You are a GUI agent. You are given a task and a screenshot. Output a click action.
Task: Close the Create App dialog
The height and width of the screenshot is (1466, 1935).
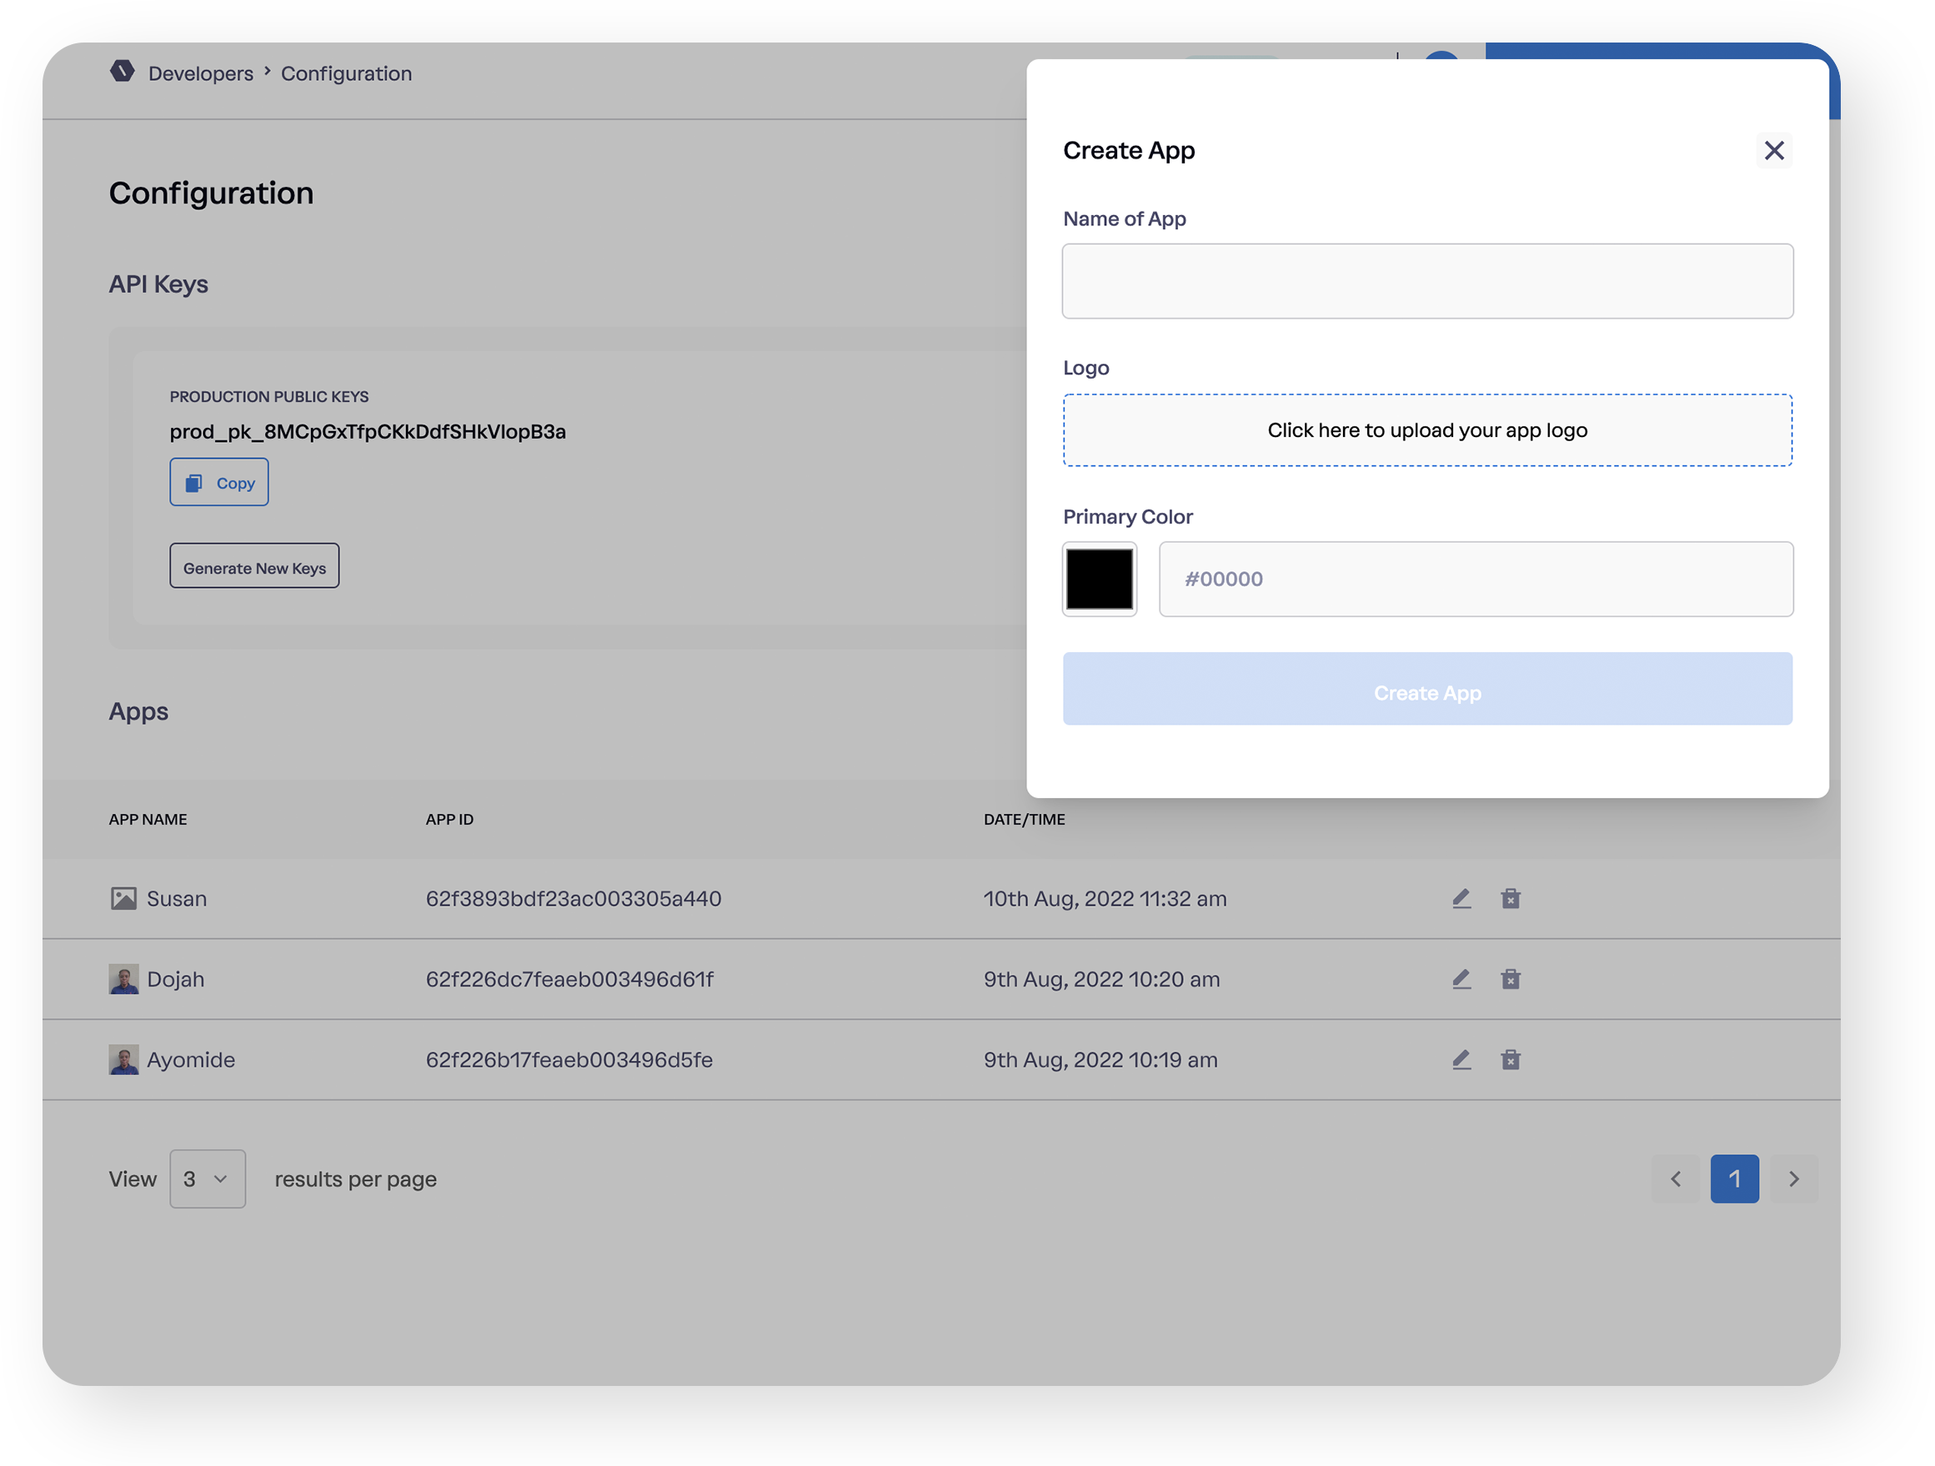(x=1773, y=151)
